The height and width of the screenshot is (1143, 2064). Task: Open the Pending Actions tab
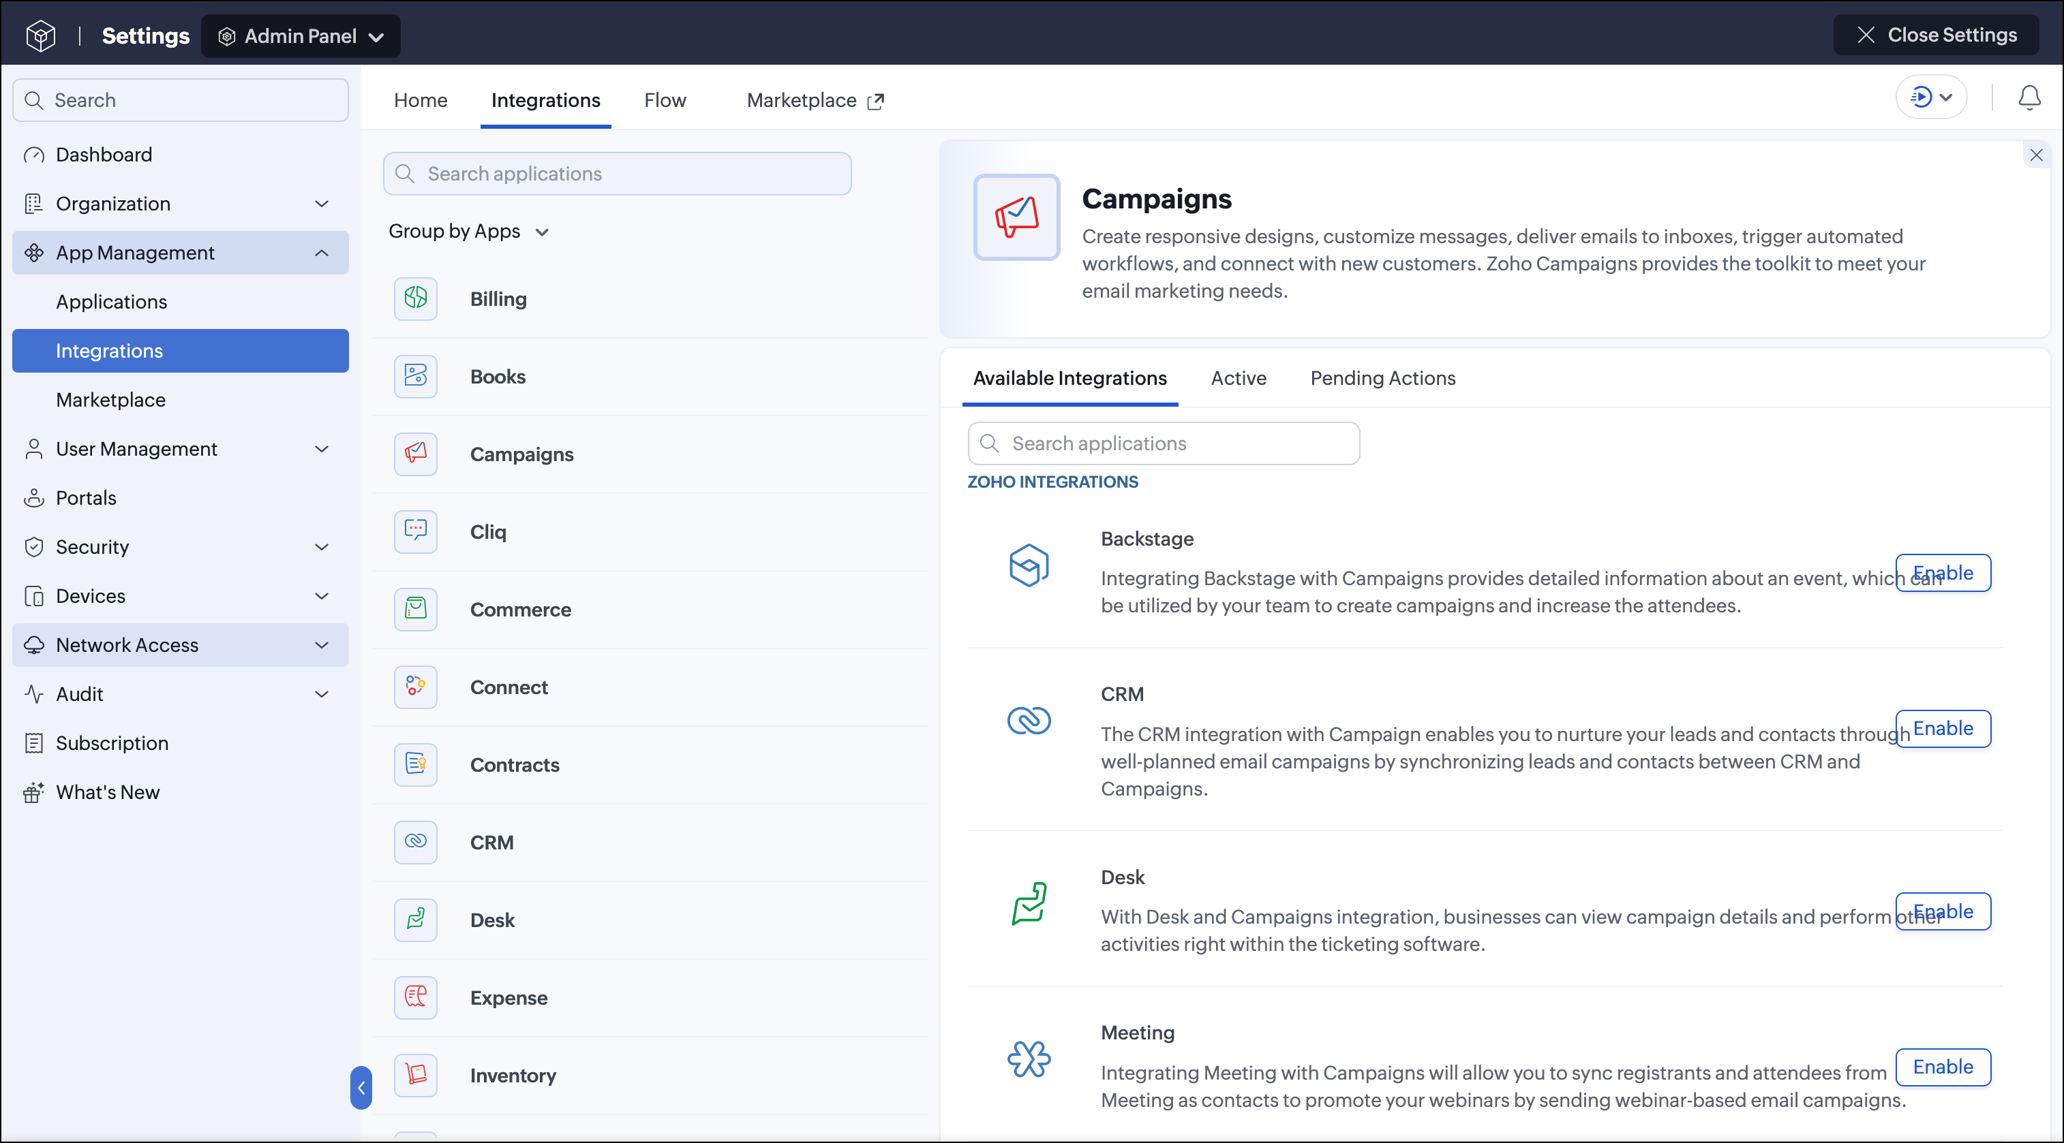(1382, 378)
